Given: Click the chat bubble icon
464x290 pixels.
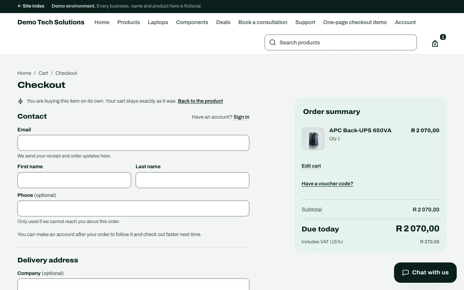Looking at the screenshot, I should click(405, 273).
